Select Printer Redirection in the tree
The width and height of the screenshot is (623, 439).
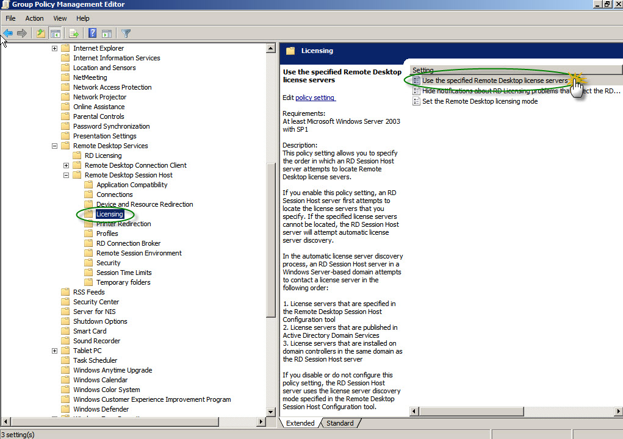tap(124, 224)
